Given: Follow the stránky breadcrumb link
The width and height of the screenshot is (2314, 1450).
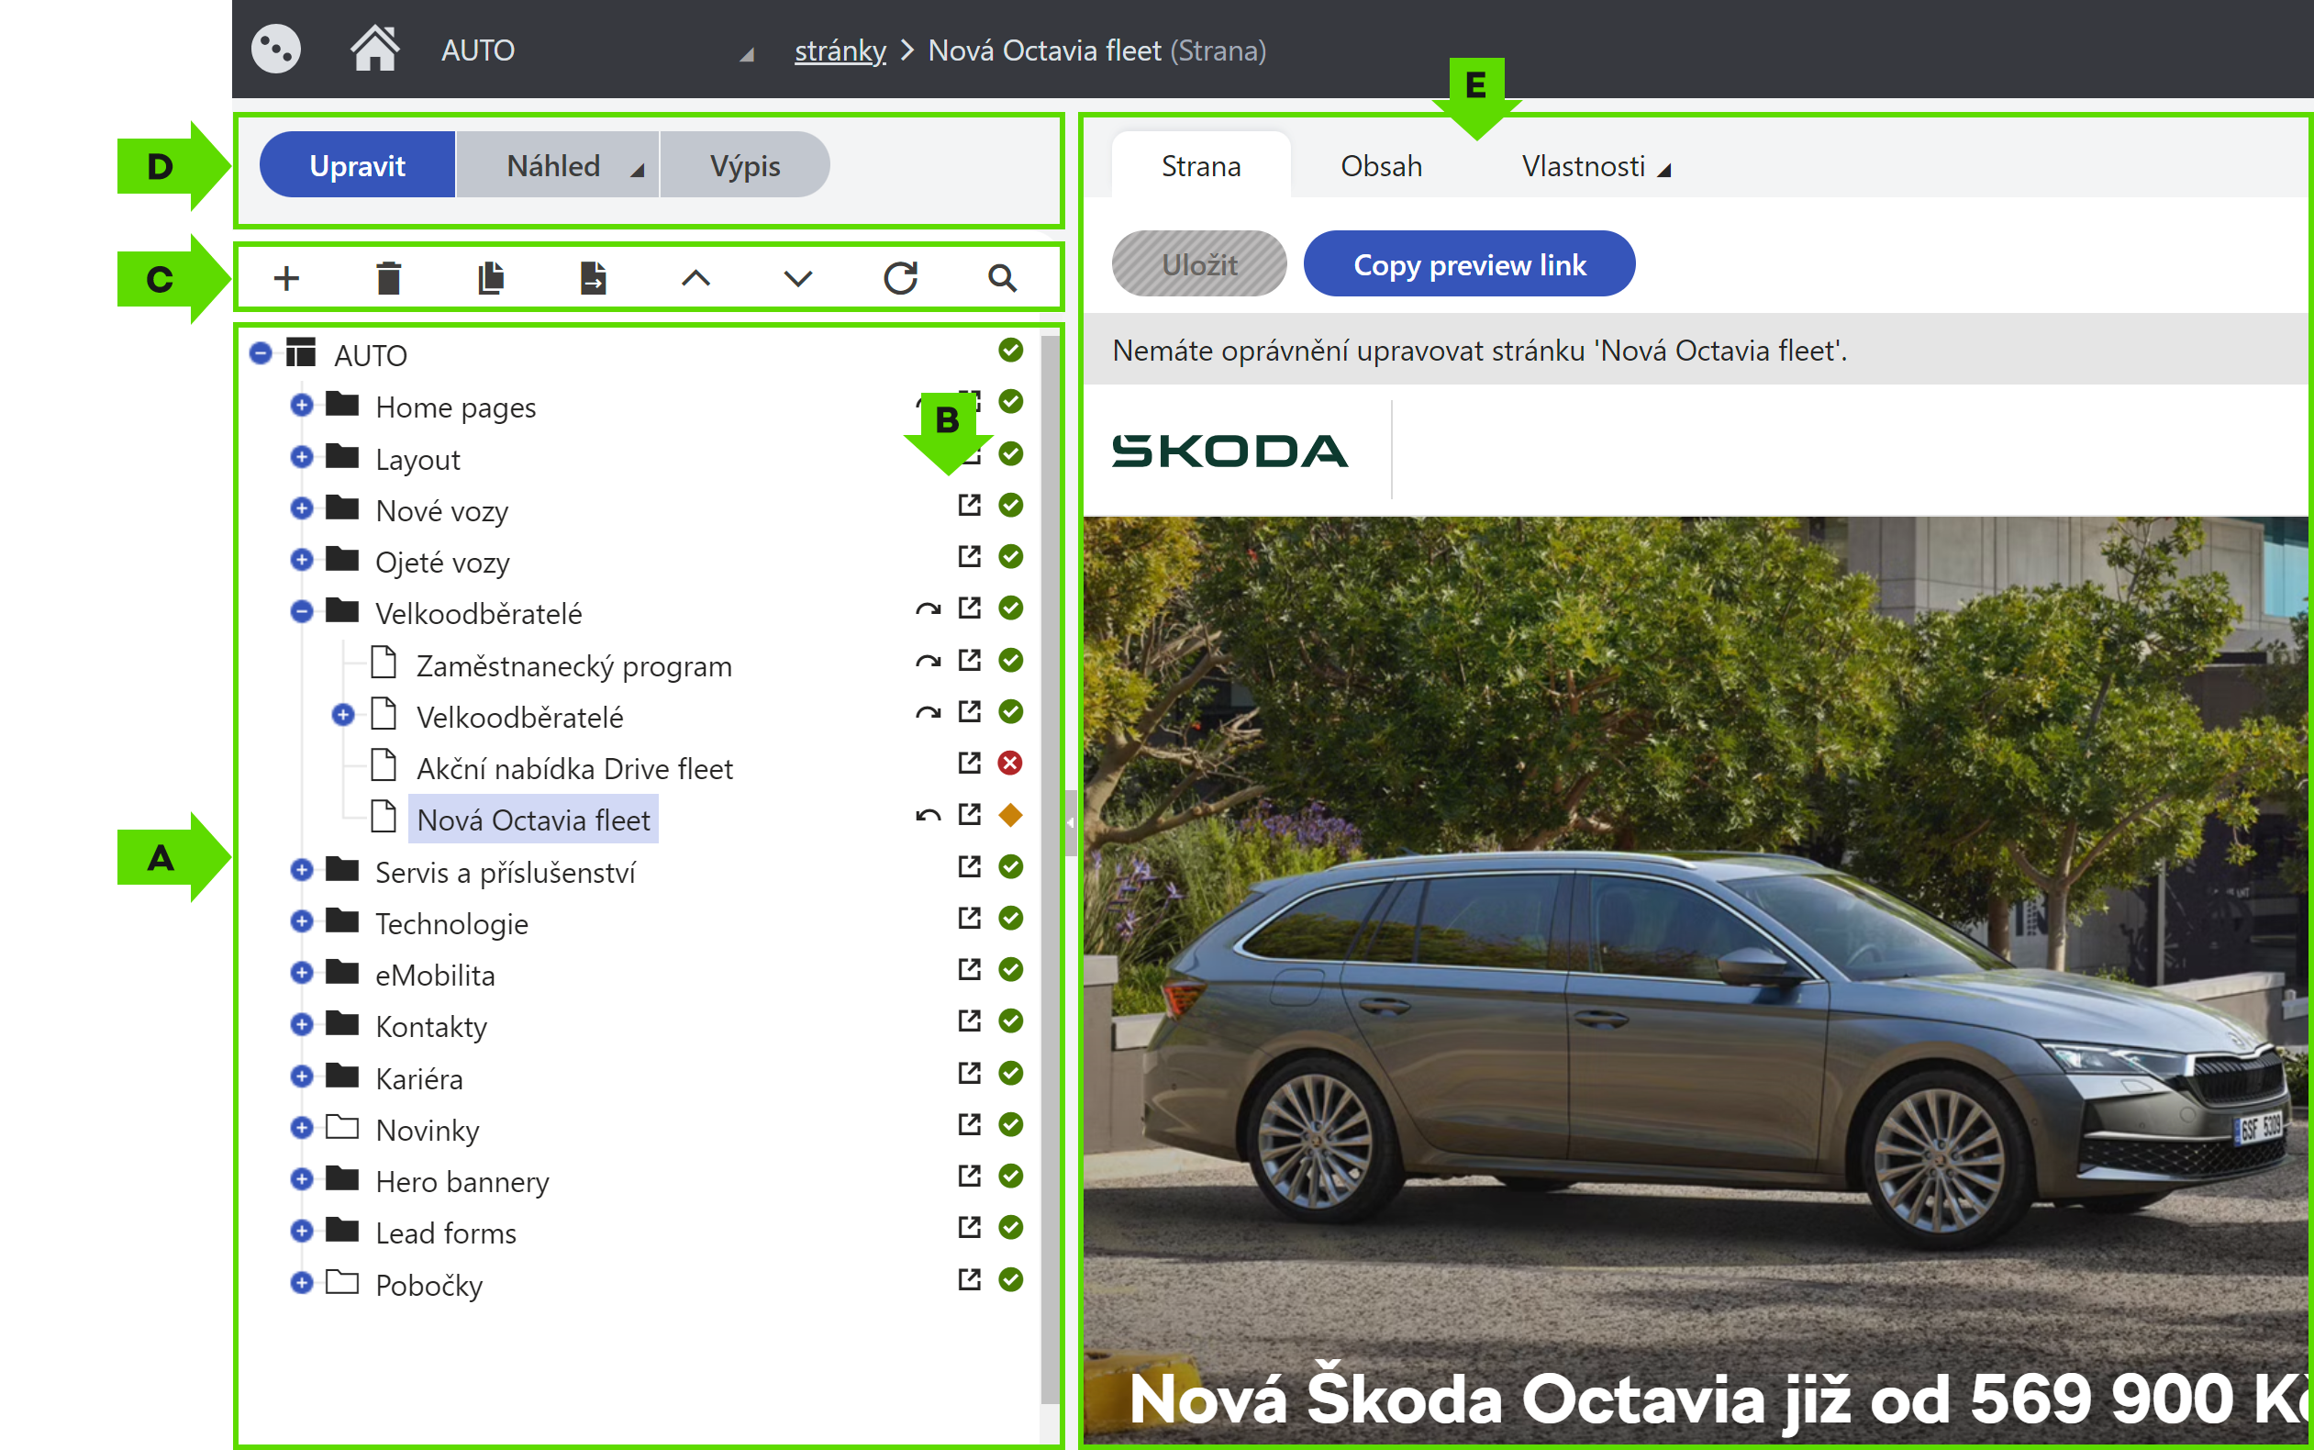Looking at the screenshot, I should [x=840, y=50].
